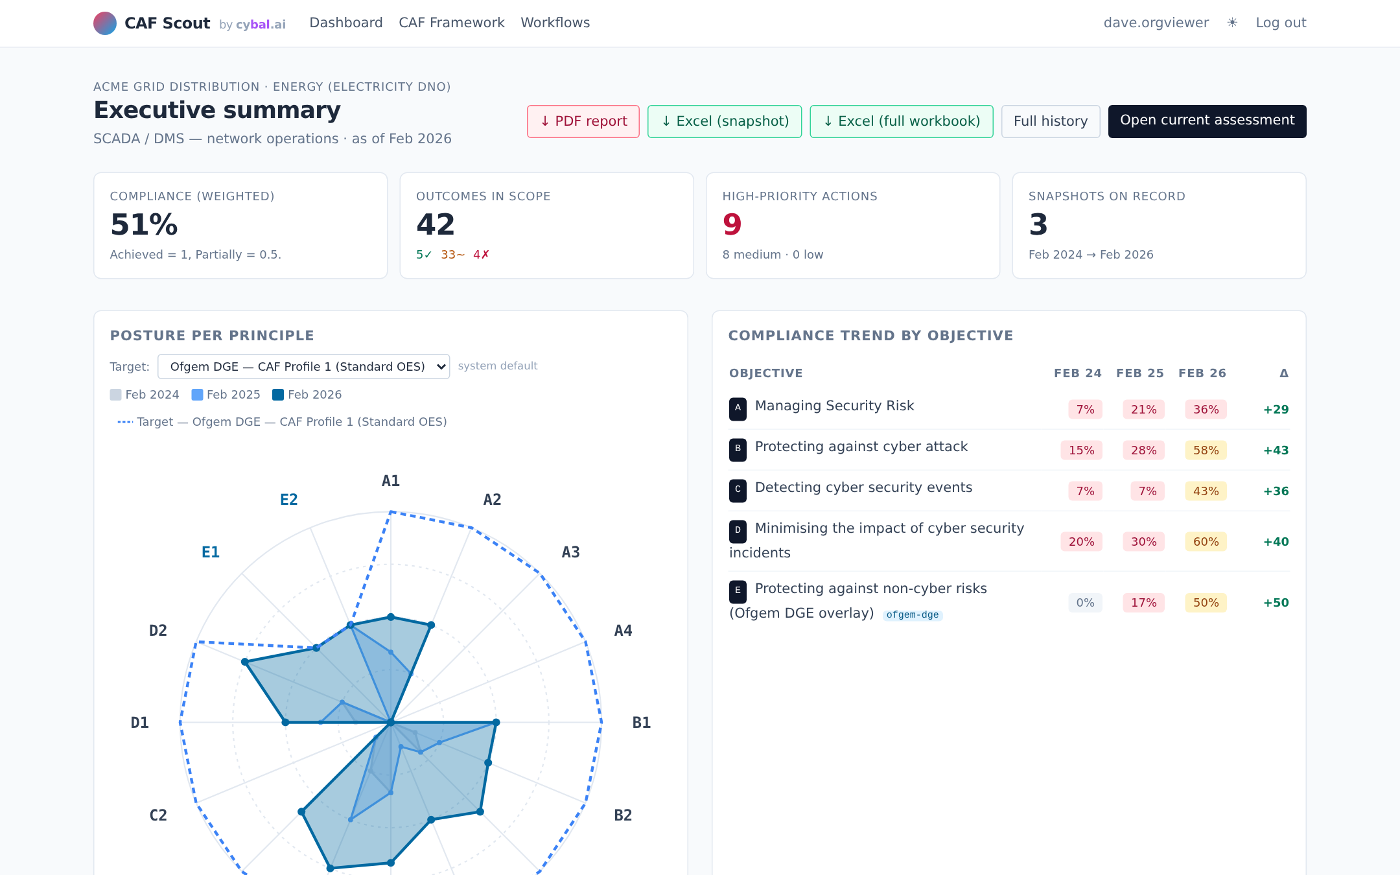Click objective D badge icon
The height and width of the screenshot is (875, 1400).
(x=738, y=531)
